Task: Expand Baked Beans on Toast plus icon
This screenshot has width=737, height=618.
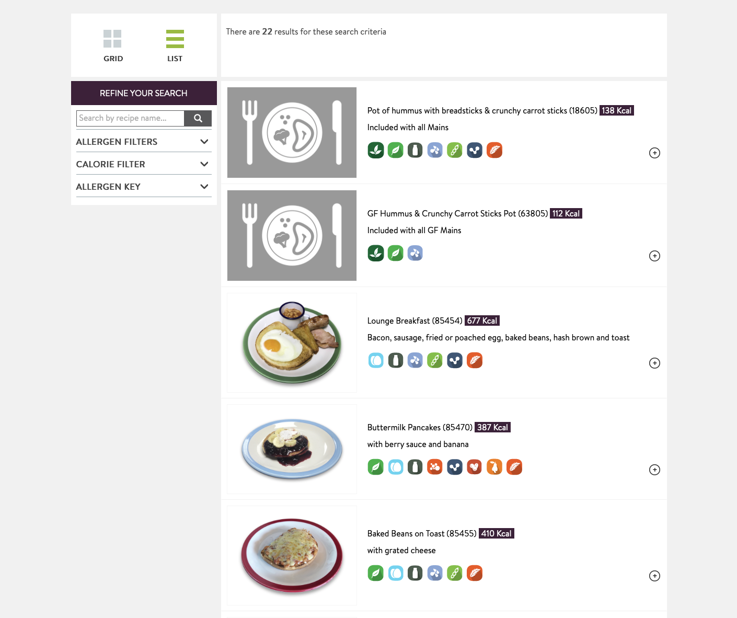Action: coord(654,576)
